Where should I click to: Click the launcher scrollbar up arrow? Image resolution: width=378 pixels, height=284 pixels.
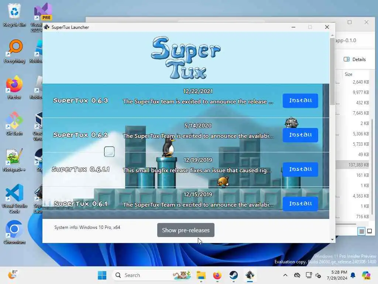pos(332,35)
